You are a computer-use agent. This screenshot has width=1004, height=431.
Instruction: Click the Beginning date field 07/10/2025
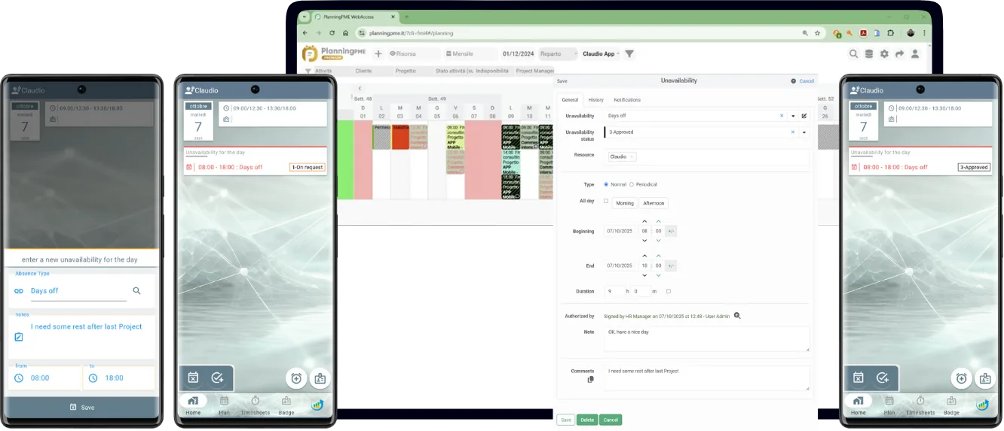(x=620, y=231)
